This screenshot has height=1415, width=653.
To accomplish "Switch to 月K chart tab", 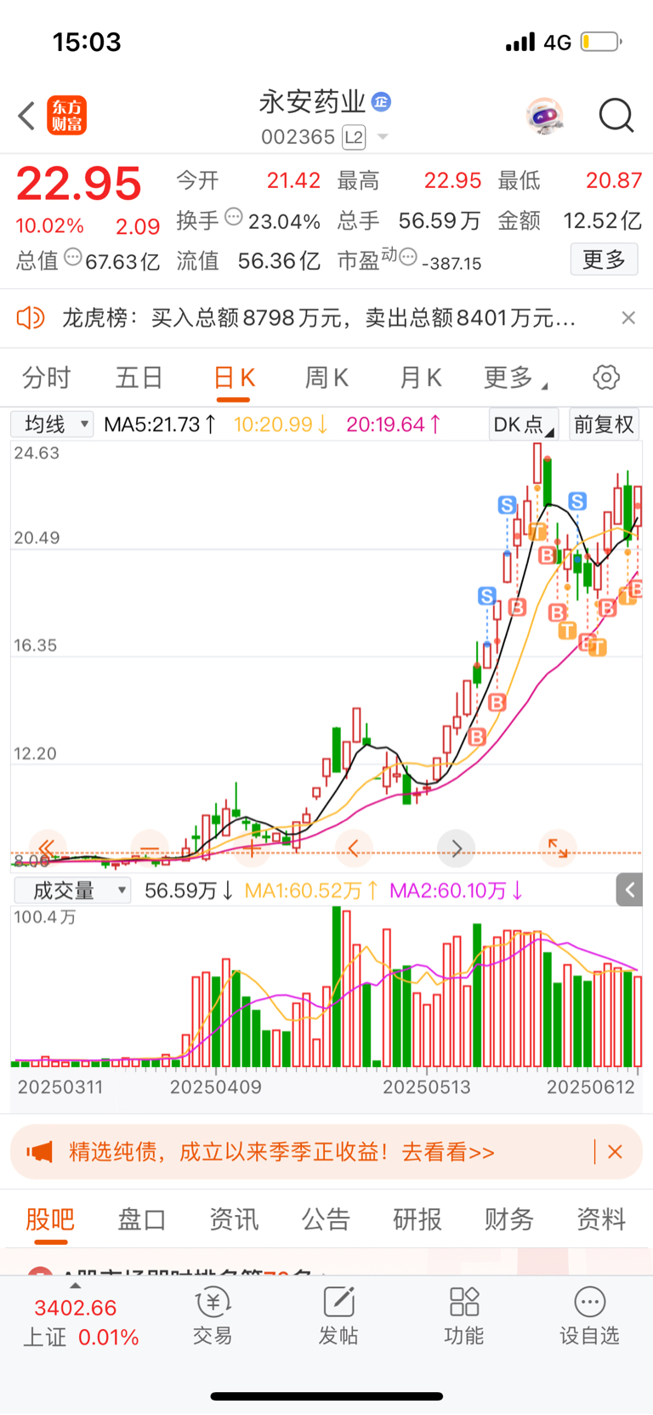I will tap(420, 378).
